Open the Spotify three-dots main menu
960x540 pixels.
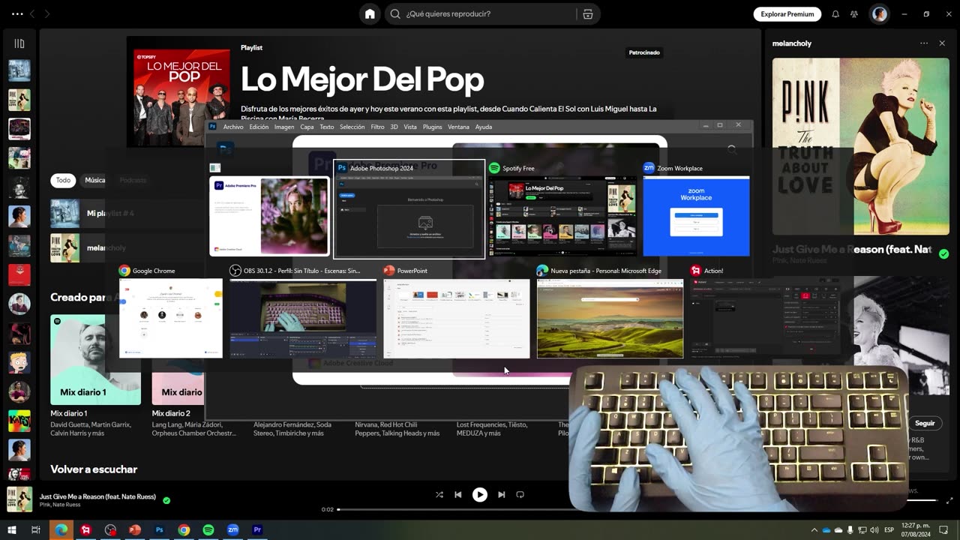17,13
